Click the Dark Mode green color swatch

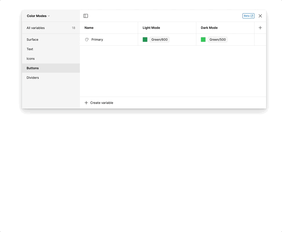[203, 40]
